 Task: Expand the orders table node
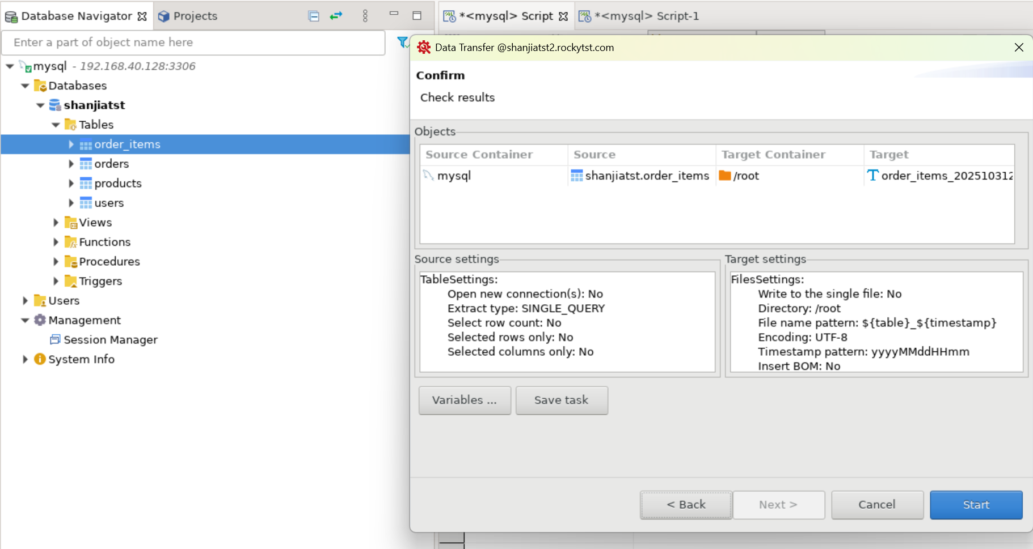click(71, 164)
